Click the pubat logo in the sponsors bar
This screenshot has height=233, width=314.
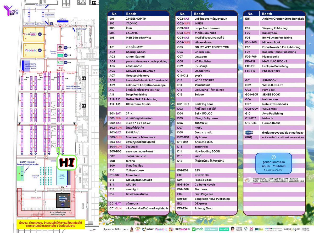[x=148, y=229]
